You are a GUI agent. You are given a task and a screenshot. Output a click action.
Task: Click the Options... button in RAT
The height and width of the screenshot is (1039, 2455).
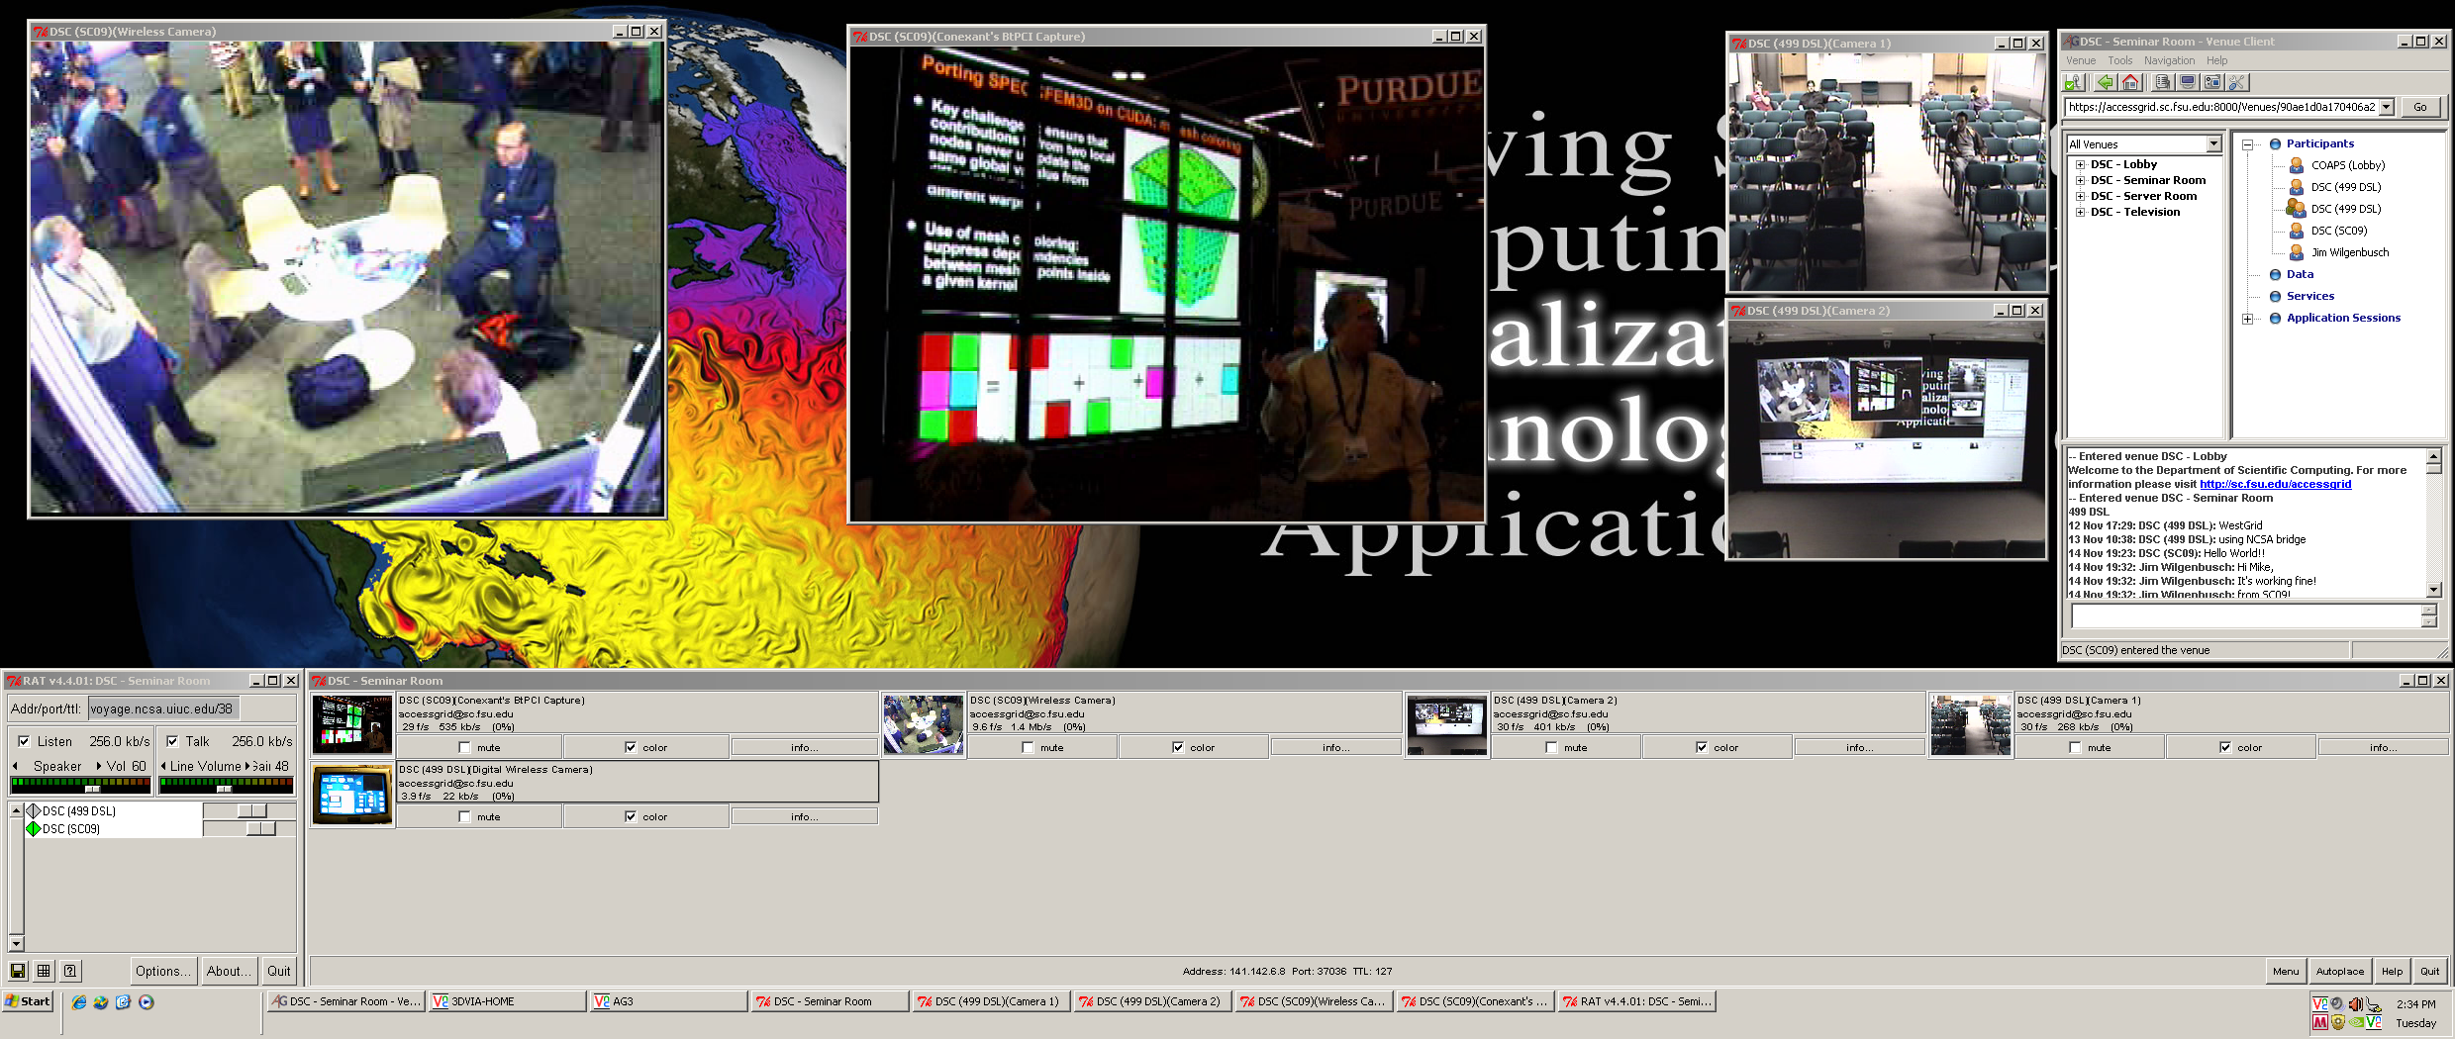[x=163, y=971]
